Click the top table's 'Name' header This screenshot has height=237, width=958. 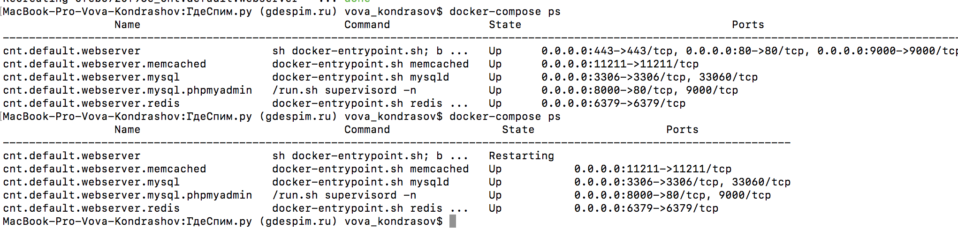coord(127,24)
